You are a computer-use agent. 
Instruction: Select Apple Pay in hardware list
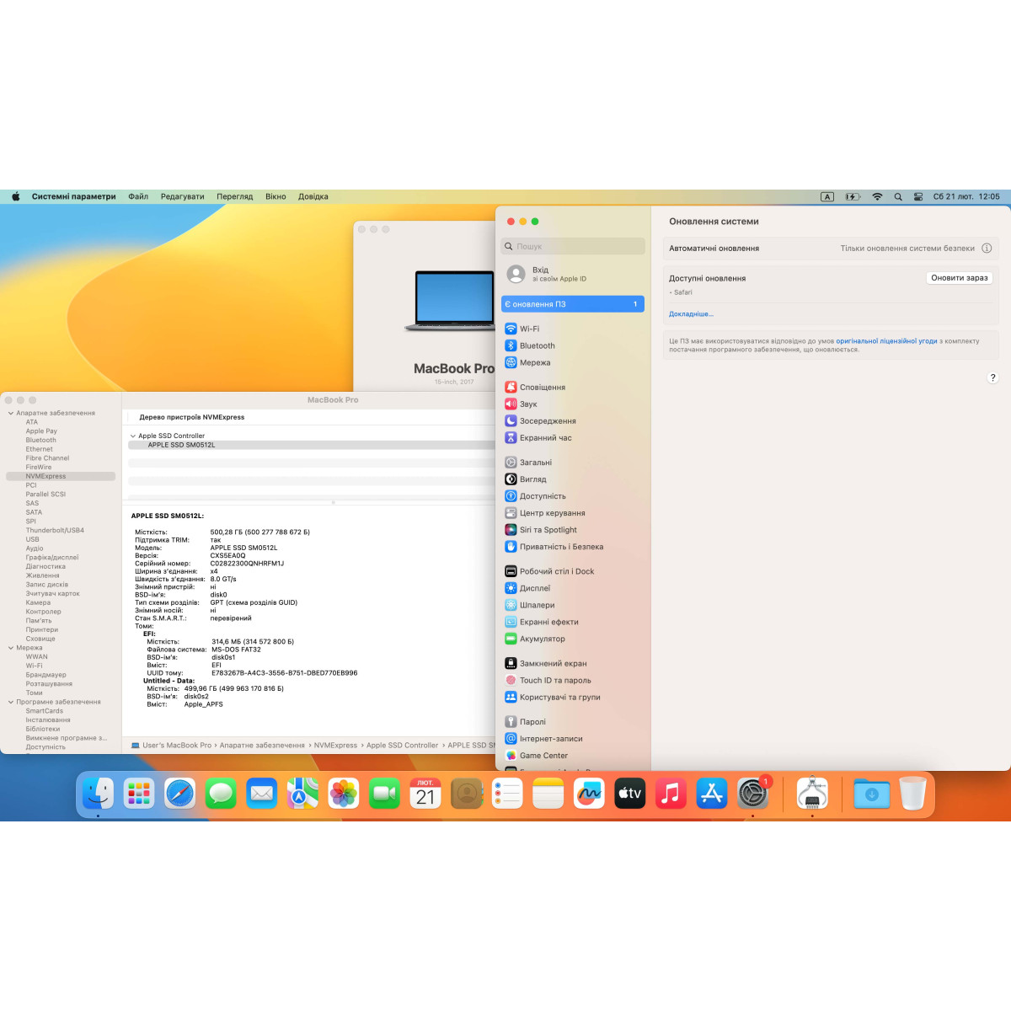41,431
